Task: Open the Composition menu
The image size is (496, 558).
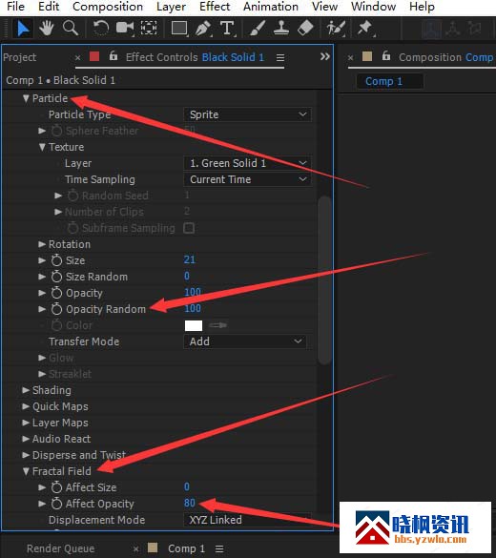Action: click(108, 7)
